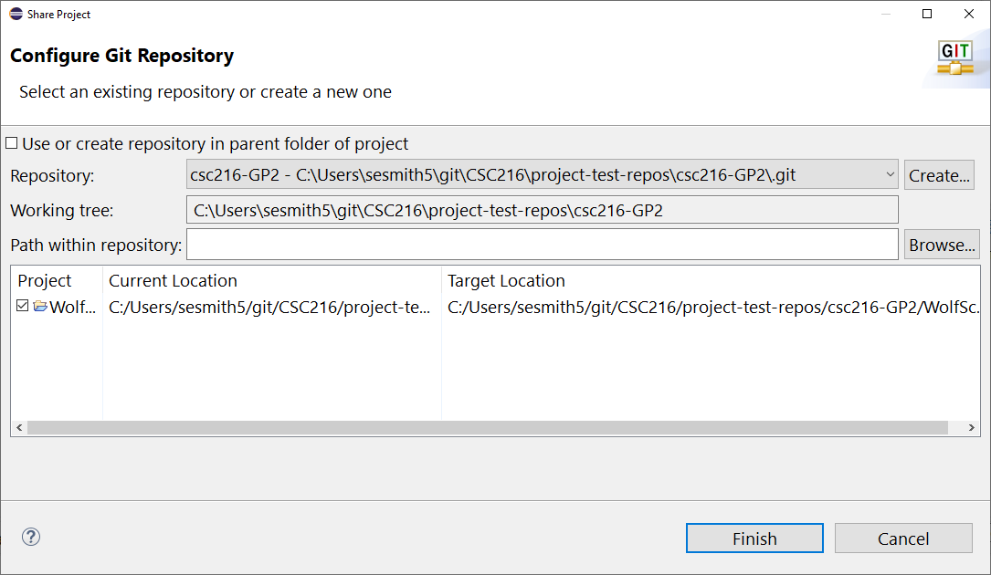Click the Browse... button

pos(942,245)
